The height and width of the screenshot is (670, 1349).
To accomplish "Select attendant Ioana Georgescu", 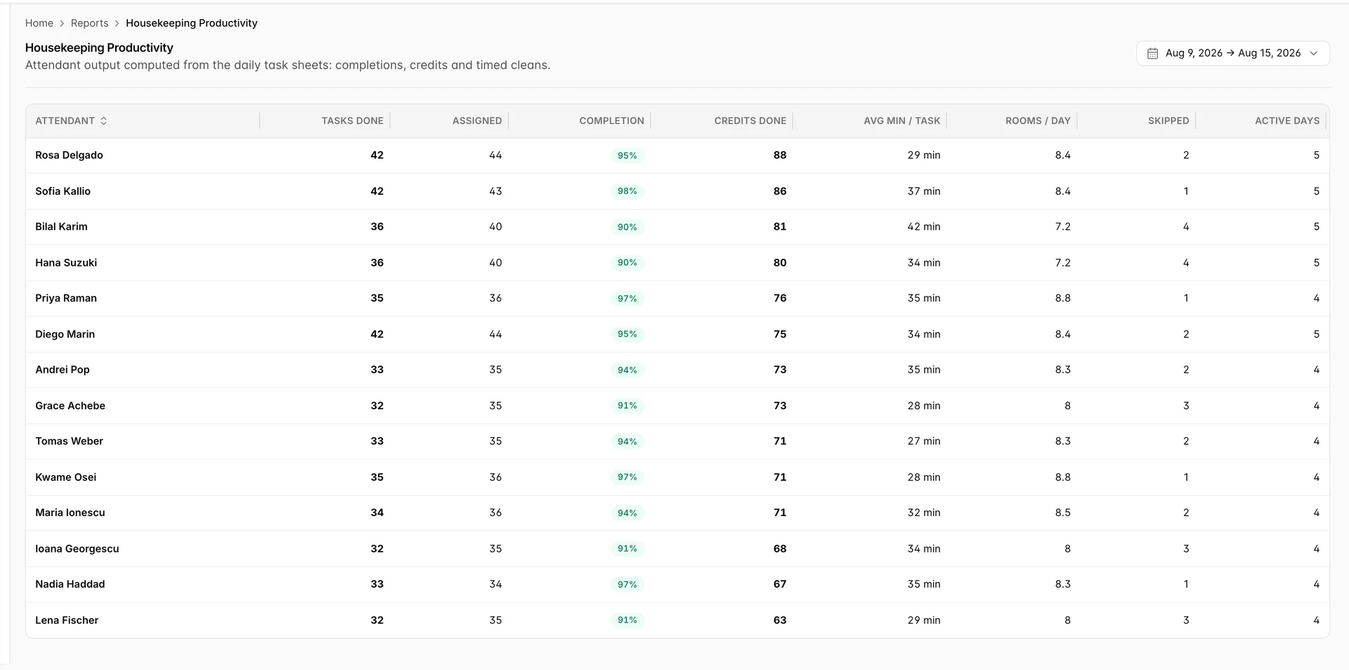I will [x=77, y=548].
